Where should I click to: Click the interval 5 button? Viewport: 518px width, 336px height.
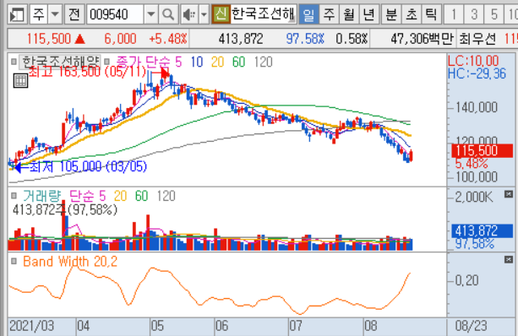[x=493, y=14]
